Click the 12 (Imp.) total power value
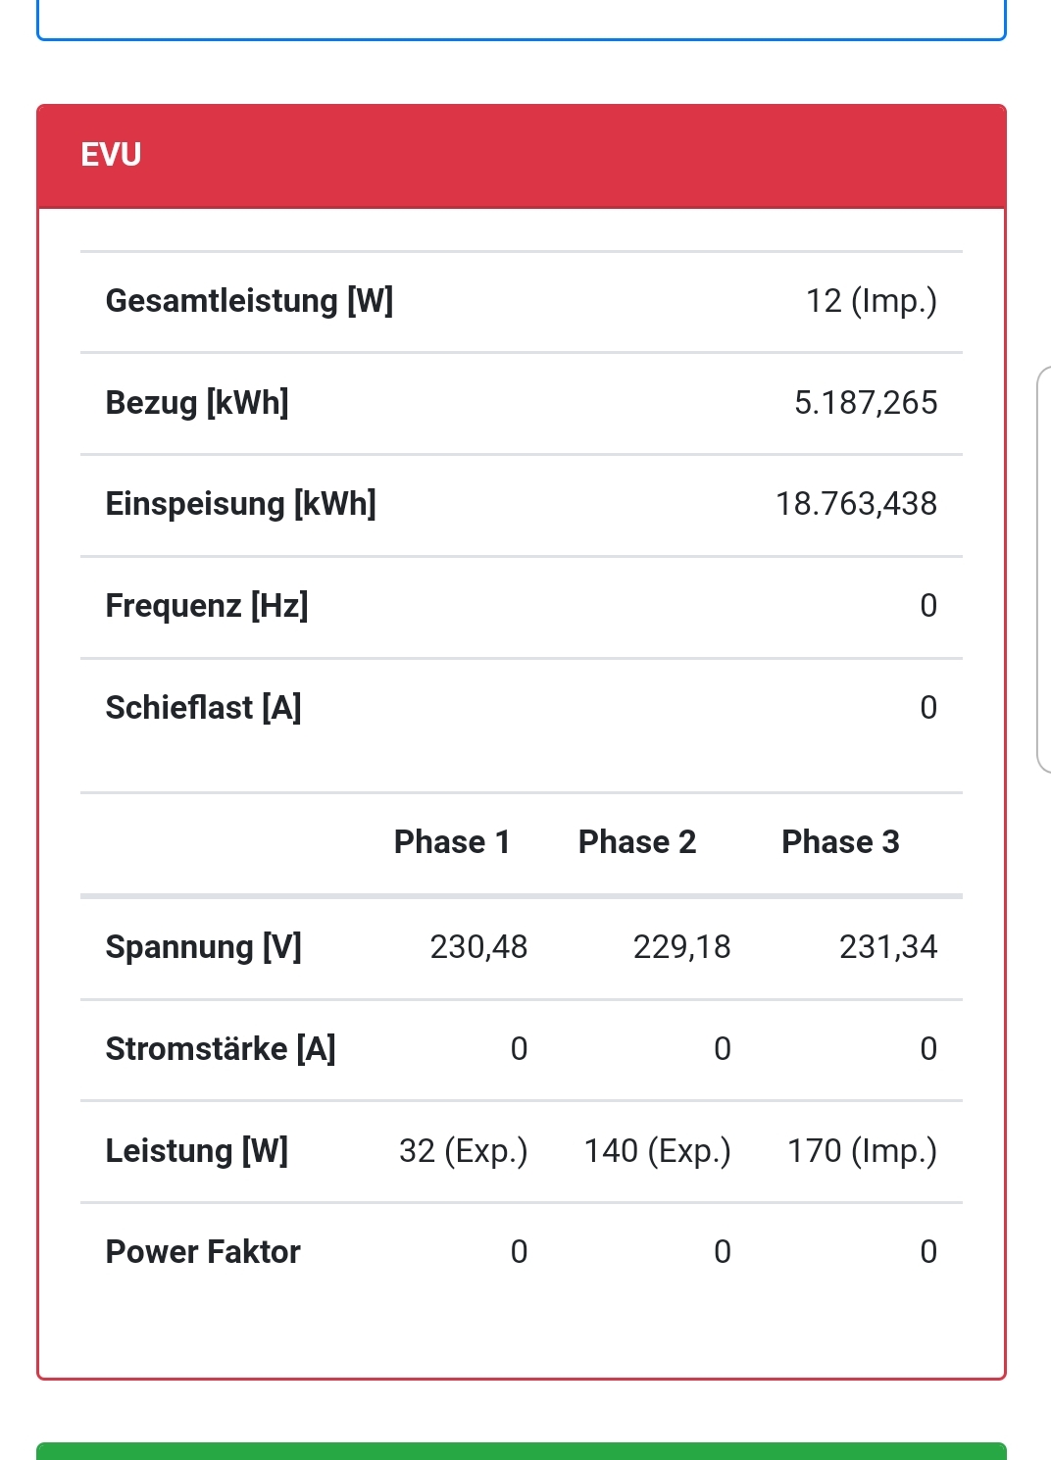Viewport: 1051px width, 1460px height. click(871, 301)
